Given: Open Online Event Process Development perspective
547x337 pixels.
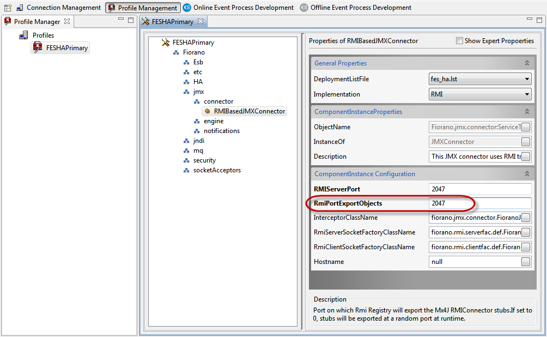Looking at the screenshot, I should coord(239,7).
